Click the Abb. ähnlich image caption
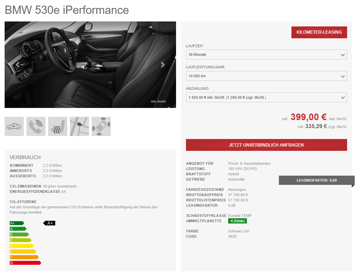The image size is (359, 275). pos(159,101)
